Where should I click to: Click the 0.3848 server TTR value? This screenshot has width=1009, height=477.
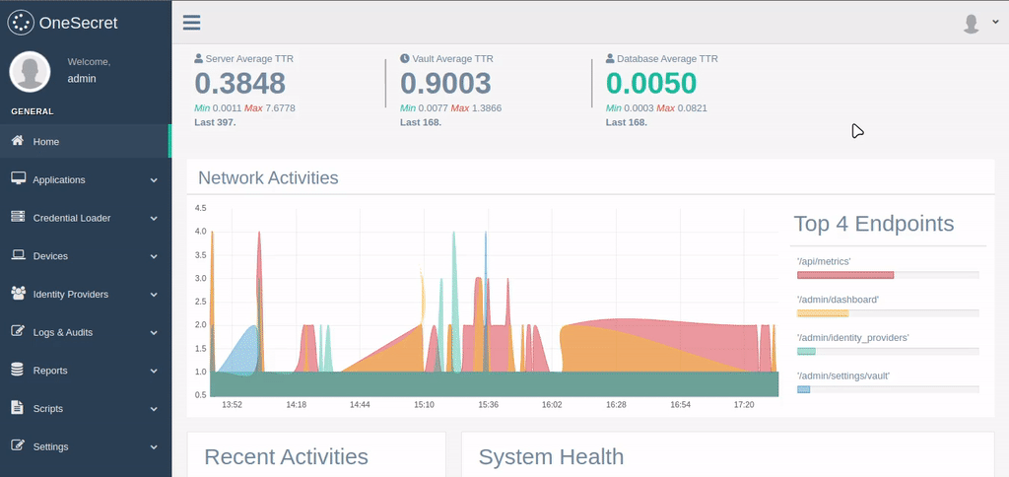point(240,84)
